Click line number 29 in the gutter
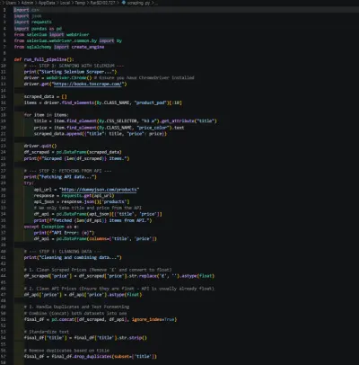 (x=4, y=183)
